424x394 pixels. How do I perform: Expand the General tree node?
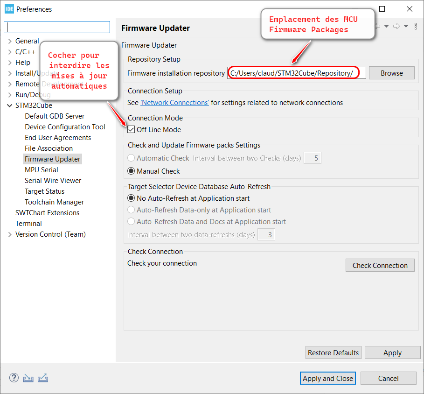10,41
